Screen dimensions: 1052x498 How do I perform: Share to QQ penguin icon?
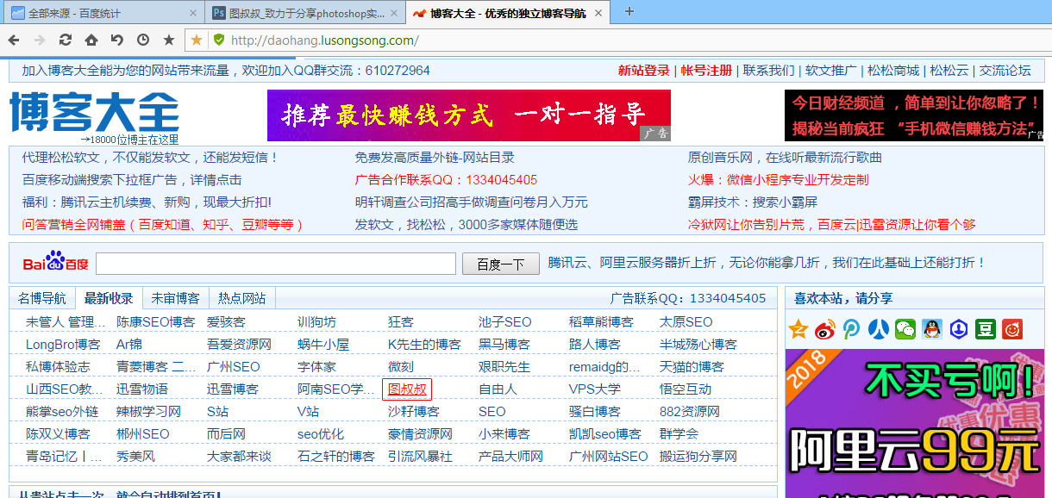pos(931,328)
